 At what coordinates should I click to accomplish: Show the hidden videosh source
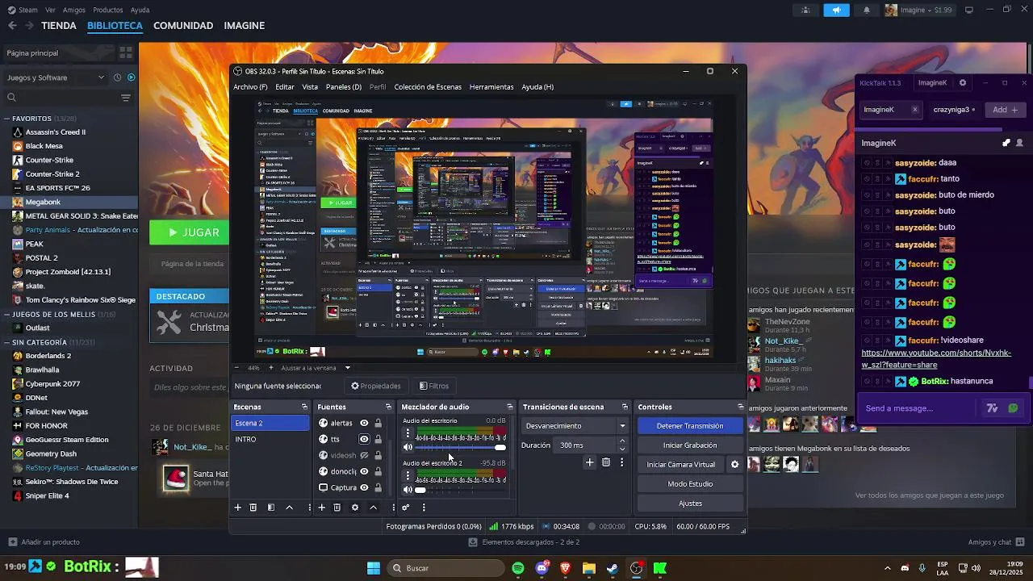click(x=364, y=455)
